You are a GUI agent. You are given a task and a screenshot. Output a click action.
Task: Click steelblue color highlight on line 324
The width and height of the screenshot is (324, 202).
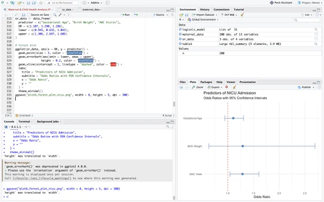pos(86,61)
